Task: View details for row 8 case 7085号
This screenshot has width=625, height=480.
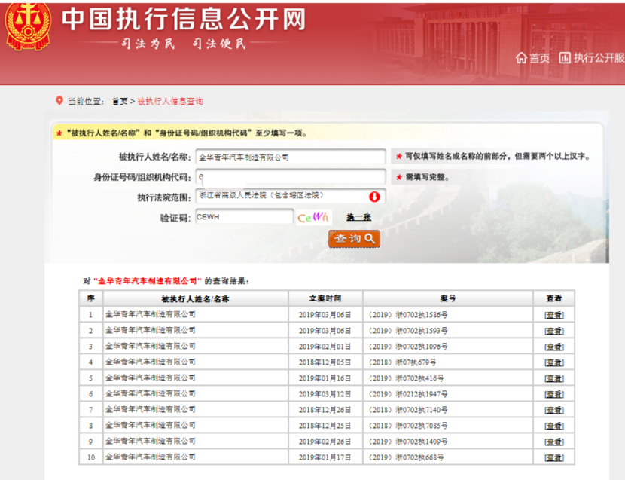Action: (x=554, y=426)
